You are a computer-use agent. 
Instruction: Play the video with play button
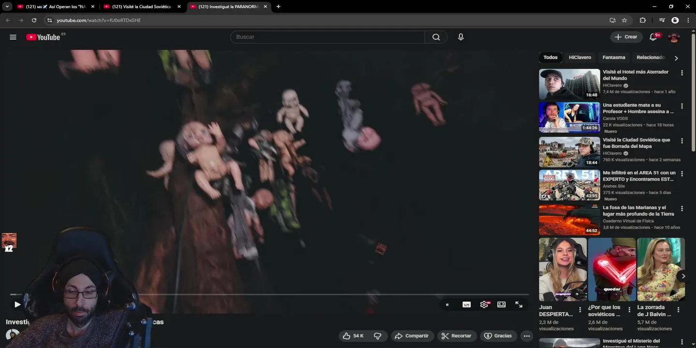17,304
